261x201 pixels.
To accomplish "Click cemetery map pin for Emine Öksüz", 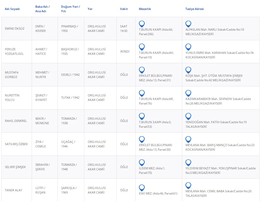I will (x=141, y=24).
